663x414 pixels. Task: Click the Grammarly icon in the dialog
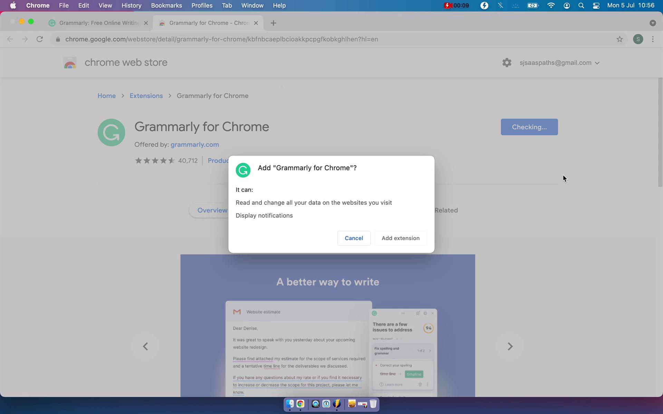pyautogui.click(x=243, y=170)
